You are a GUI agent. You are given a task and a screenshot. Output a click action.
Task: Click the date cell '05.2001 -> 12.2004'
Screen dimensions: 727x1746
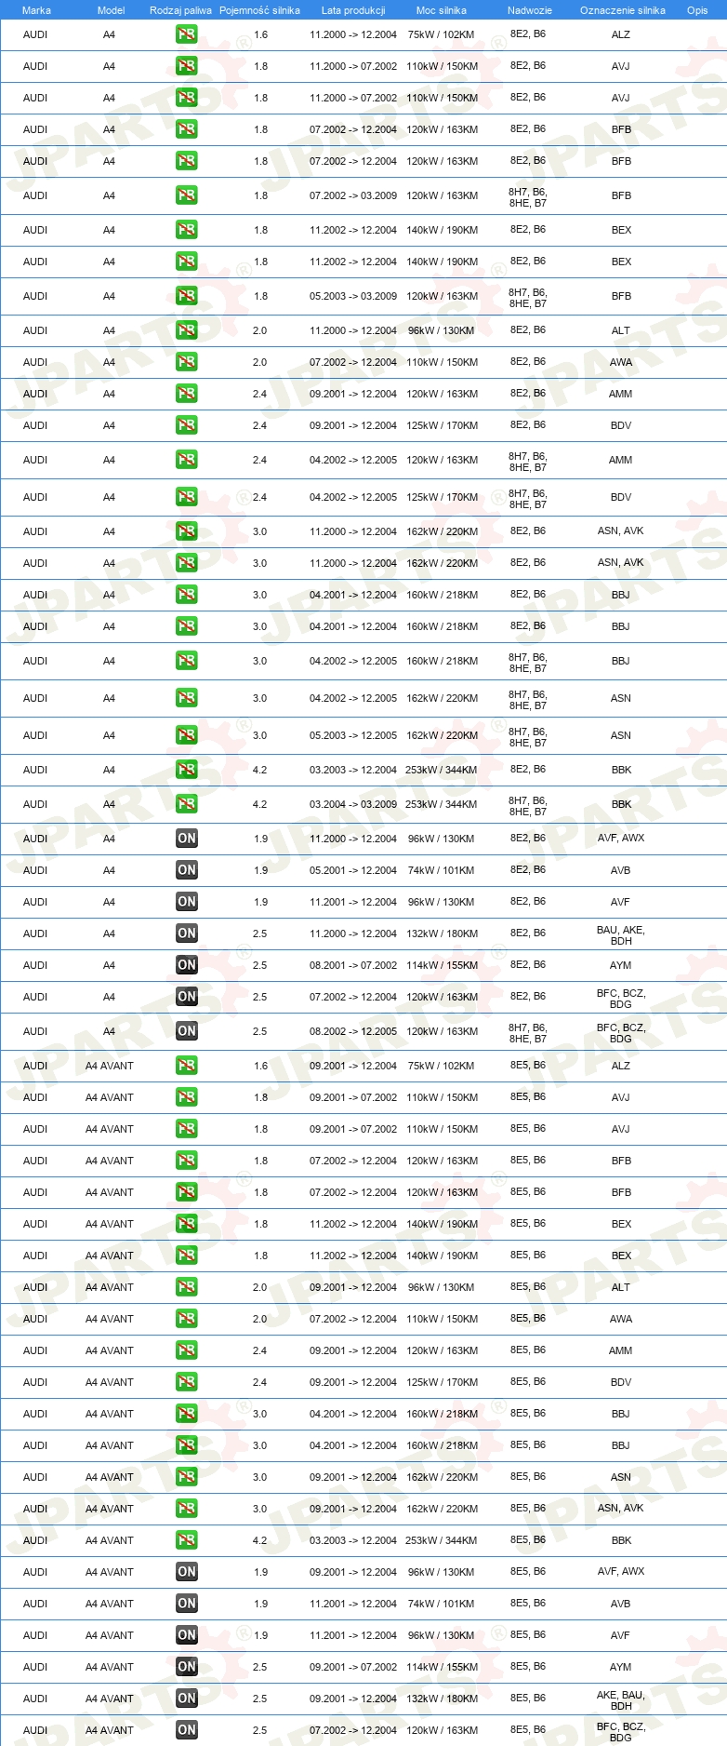(353, 871)
